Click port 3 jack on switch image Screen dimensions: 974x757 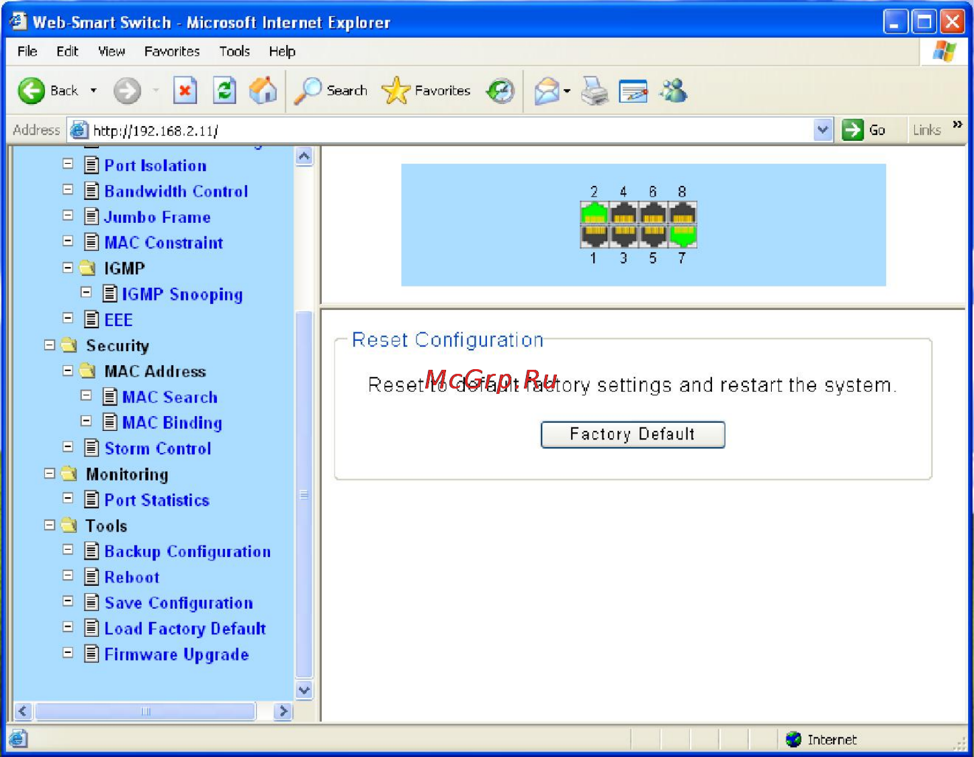[x=623, y=236]
